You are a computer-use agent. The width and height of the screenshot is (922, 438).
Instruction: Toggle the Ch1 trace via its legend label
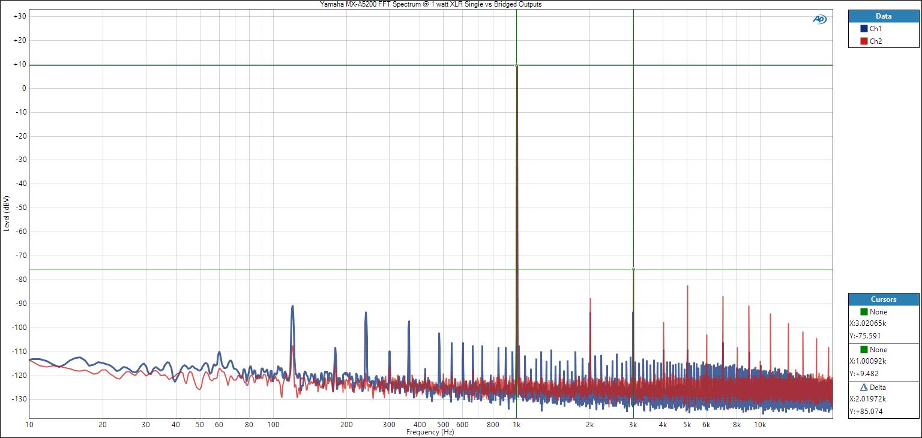click(875, 29)
